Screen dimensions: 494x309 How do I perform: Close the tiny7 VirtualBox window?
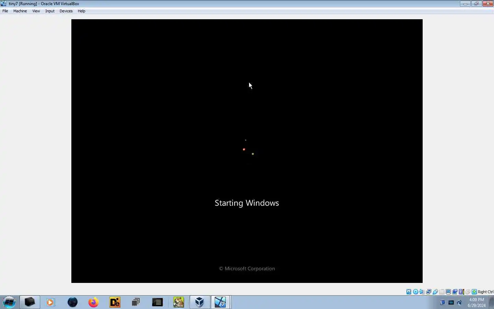[487, 4]
